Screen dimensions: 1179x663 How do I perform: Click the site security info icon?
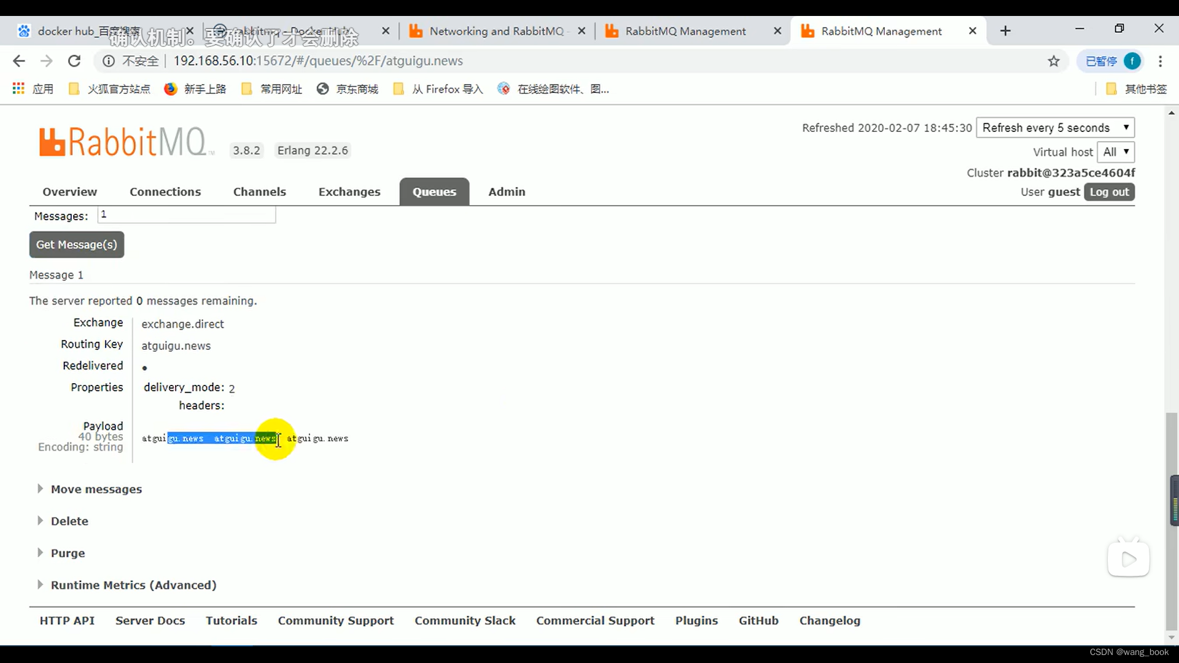109,61
